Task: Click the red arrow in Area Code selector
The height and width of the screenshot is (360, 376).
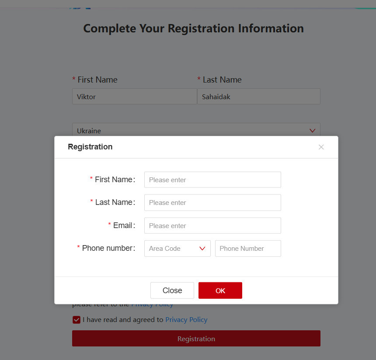Action: 202,249
